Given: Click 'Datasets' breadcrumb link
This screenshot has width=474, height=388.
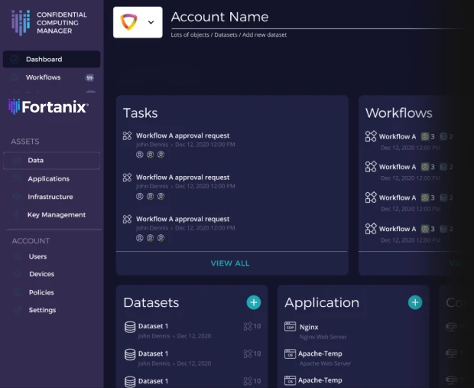Looking at the screenshot, I should 226,34.
